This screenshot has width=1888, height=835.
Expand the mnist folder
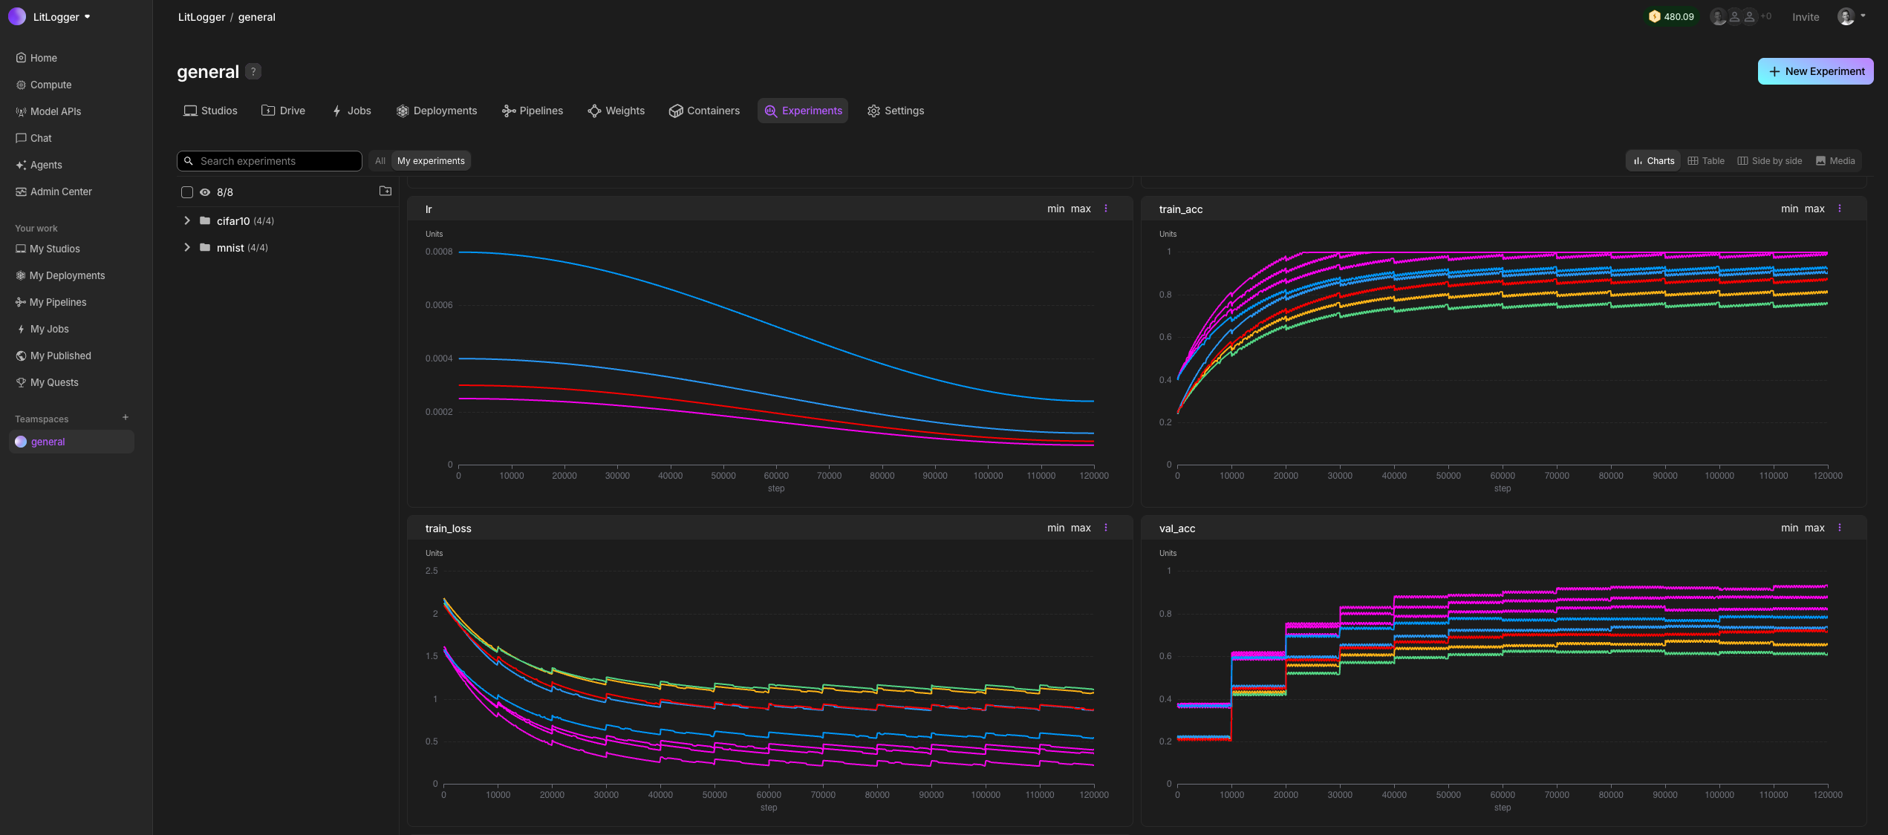click(x=187, y=248)
